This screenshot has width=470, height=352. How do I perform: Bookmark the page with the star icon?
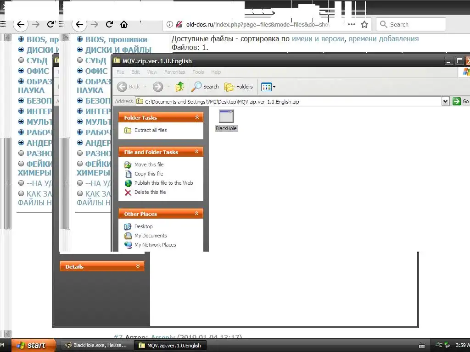(364, 25)
